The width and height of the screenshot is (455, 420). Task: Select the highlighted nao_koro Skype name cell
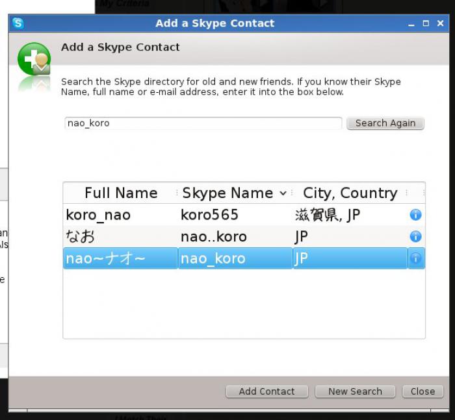(x=235, y=258)
